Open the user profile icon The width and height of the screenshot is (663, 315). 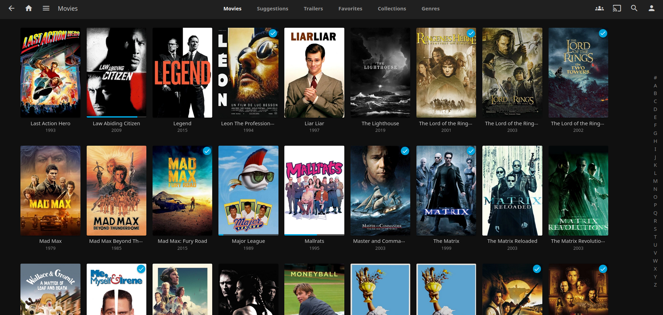(652, 8)
